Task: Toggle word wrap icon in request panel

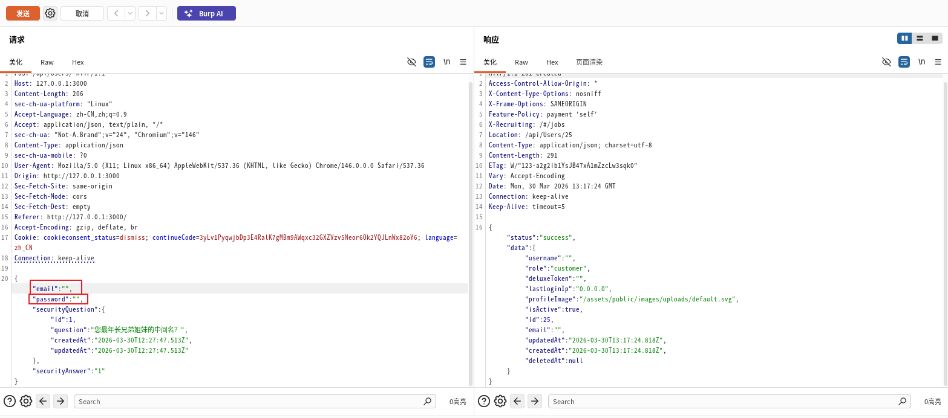Action: (430, 62)
